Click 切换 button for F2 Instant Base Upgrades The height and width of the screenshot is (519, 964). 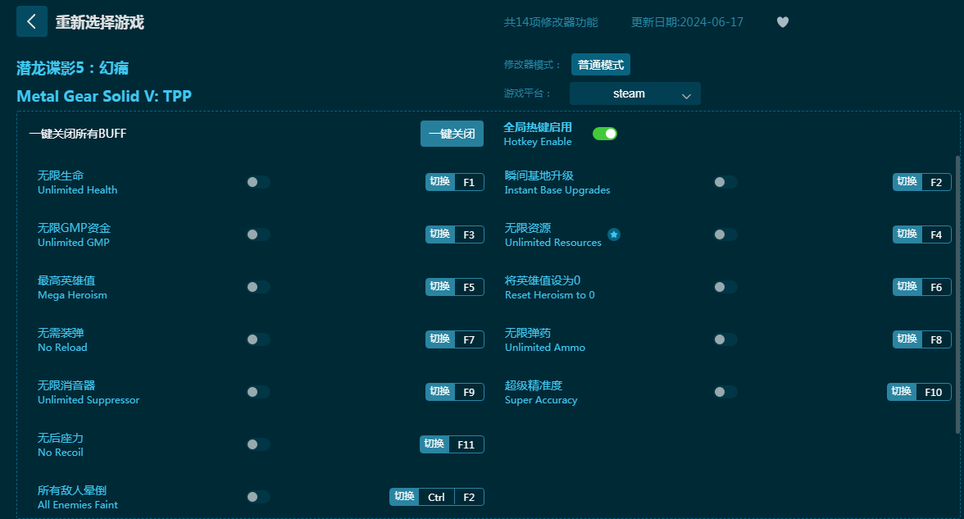point(907,182)
